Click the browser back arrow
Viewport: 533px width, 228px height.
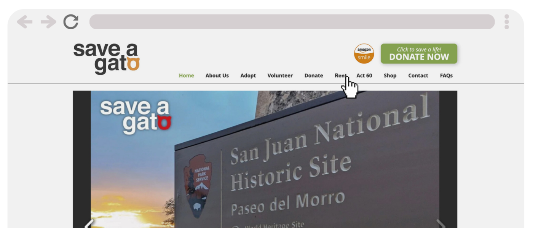(25, 22)
